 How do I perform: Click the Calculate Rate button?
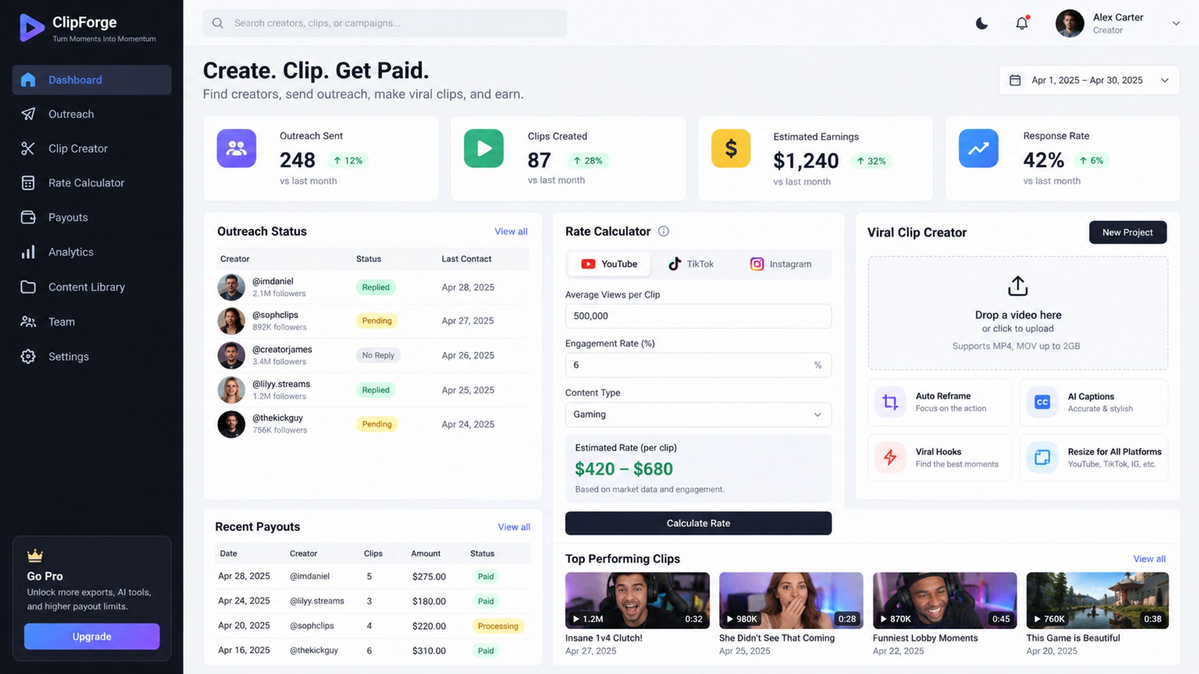698,523
